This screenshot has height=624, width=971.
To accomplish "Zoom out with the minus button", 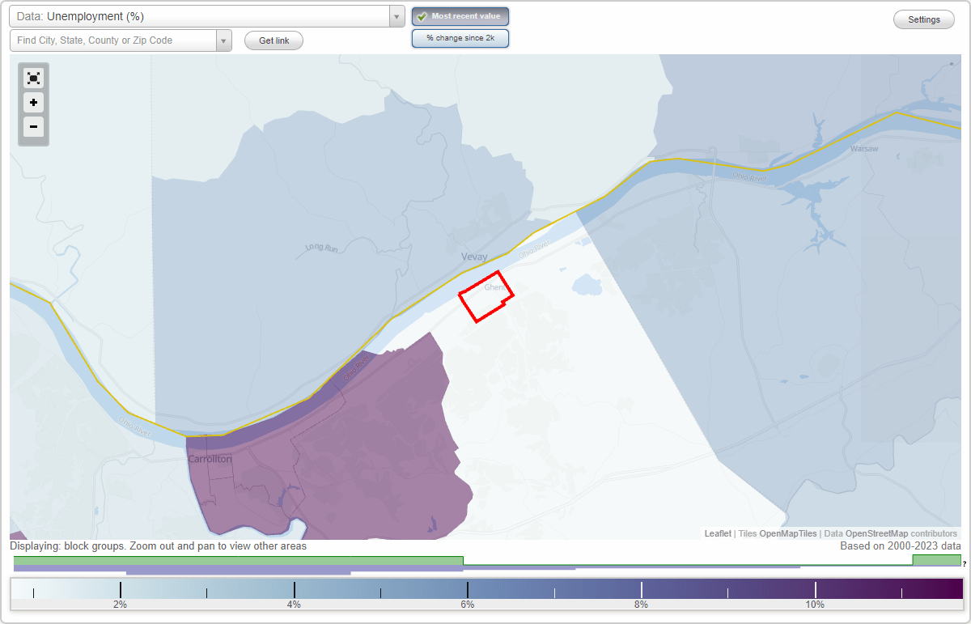I will (33, 126).
